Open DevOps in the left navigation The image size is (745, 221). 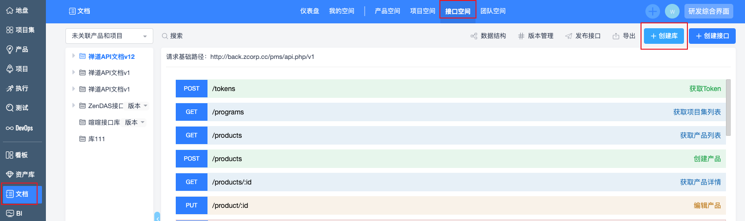click(x=19, y=128)
